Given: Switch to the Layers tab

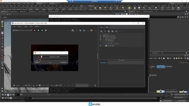Looking at the screenshot, I should (102, 27).
